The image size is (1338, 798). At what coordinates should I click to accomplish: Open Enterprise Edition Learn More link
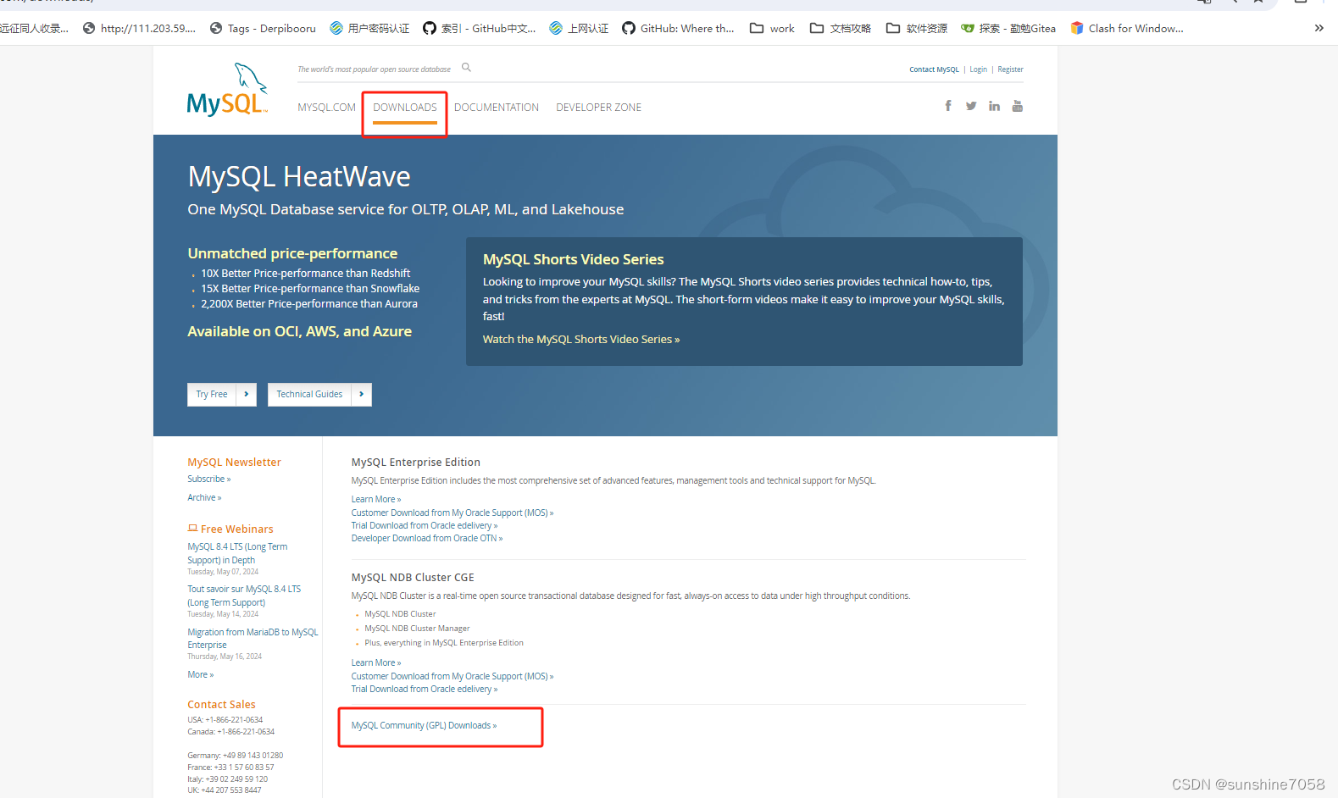click(376, 499)
